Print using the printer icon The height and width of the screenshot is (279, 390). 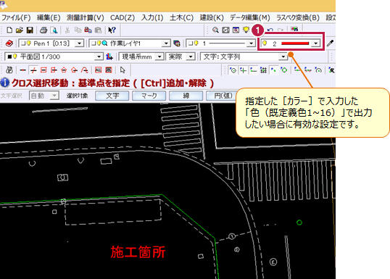tap(43, 30)
